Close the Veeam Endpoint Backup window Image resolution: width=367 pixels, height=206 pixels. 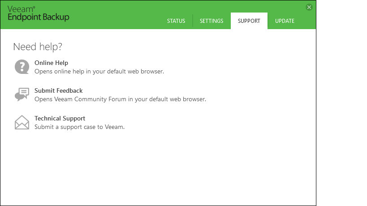(309, 7)
